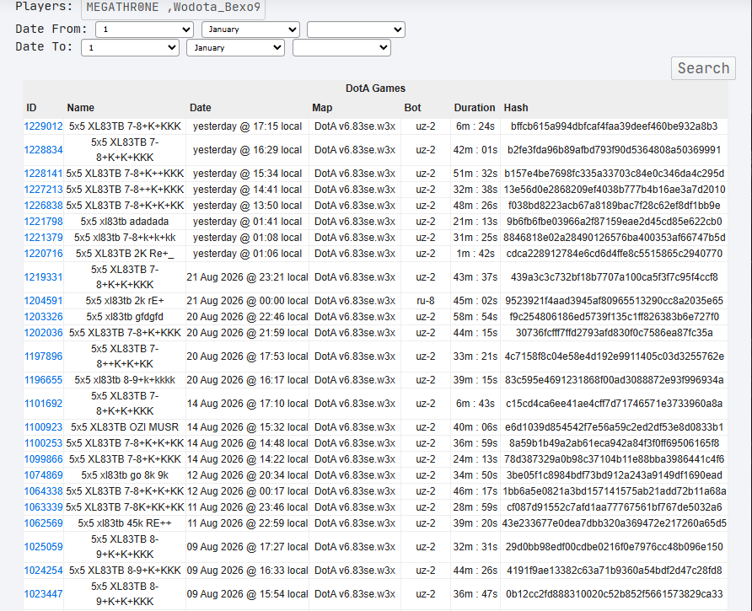The width and height of the screenshot is (752, 611).
Task: Open game ID 1221798
Action: 43,222
